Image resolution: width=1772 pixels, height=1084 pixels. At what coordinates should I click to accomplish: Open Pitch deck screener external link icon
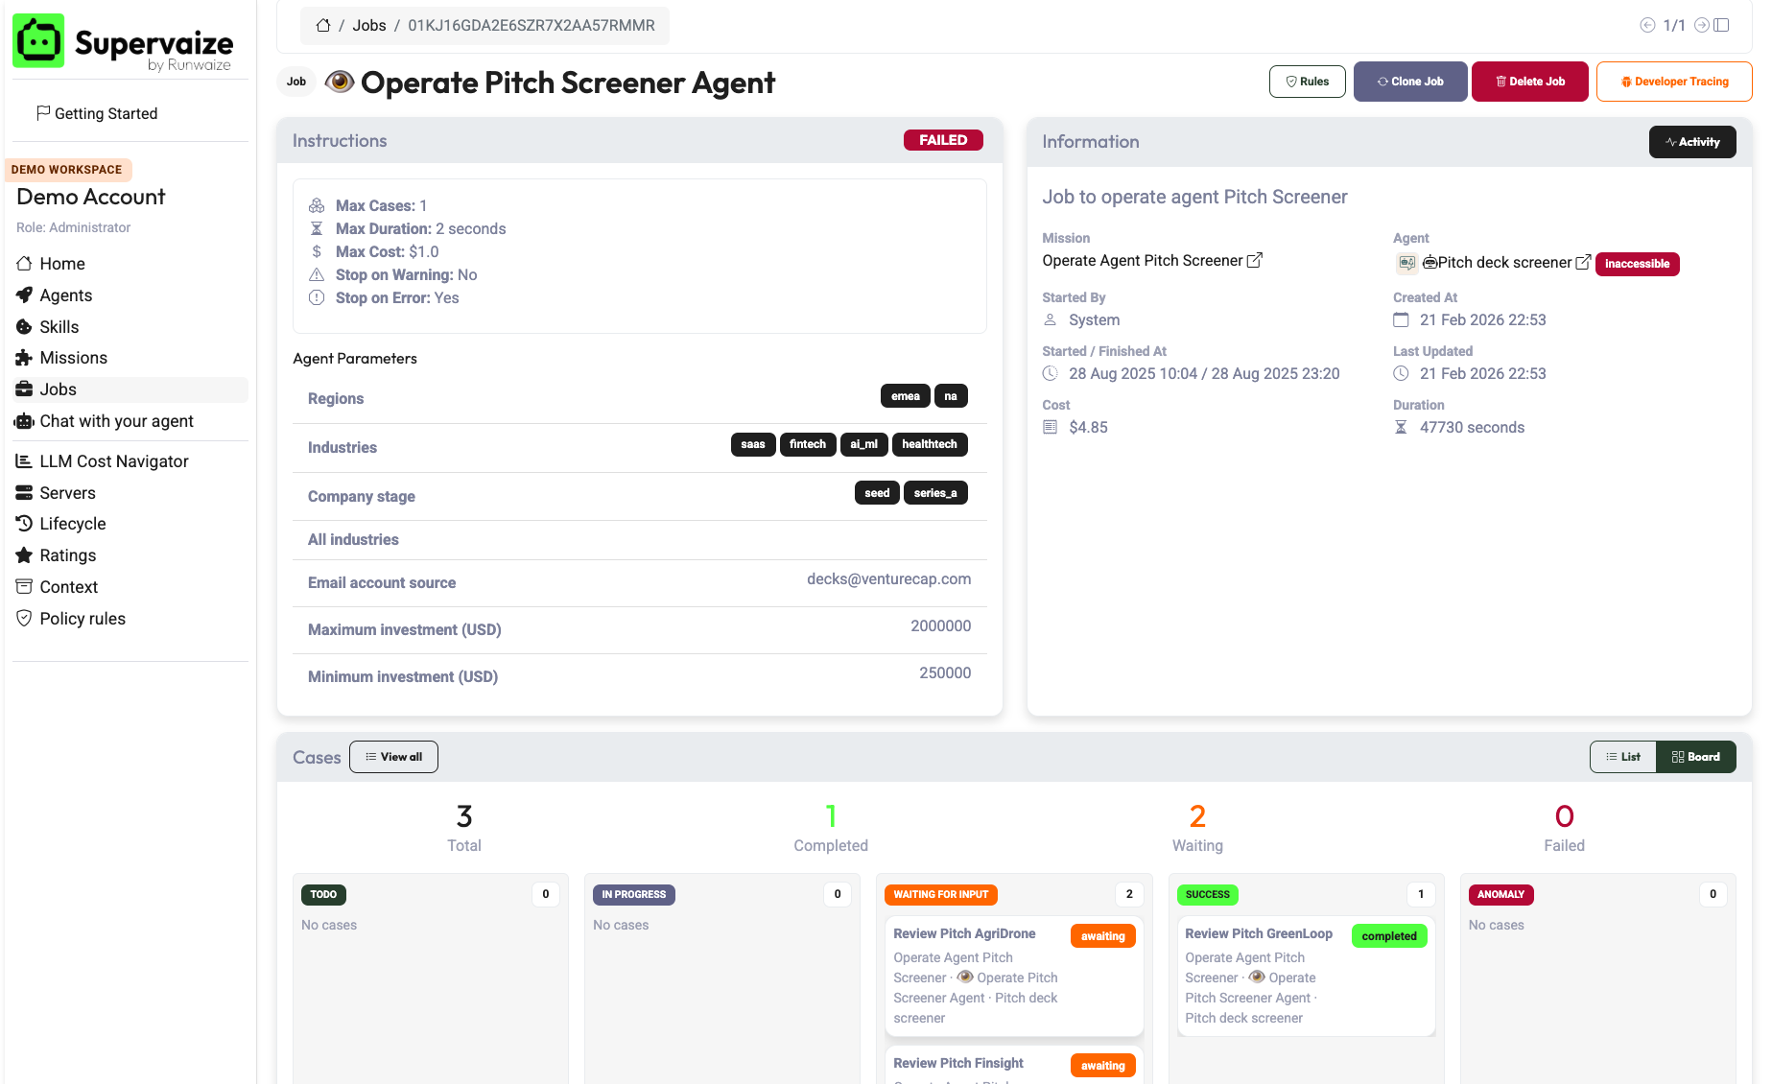(1583, 263)
